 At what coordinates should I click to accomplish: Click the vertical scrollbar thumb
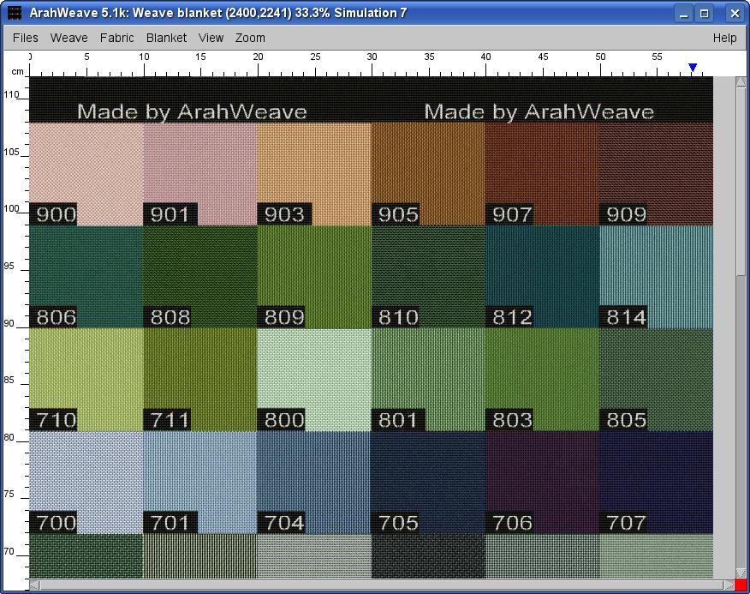[741, 182]
